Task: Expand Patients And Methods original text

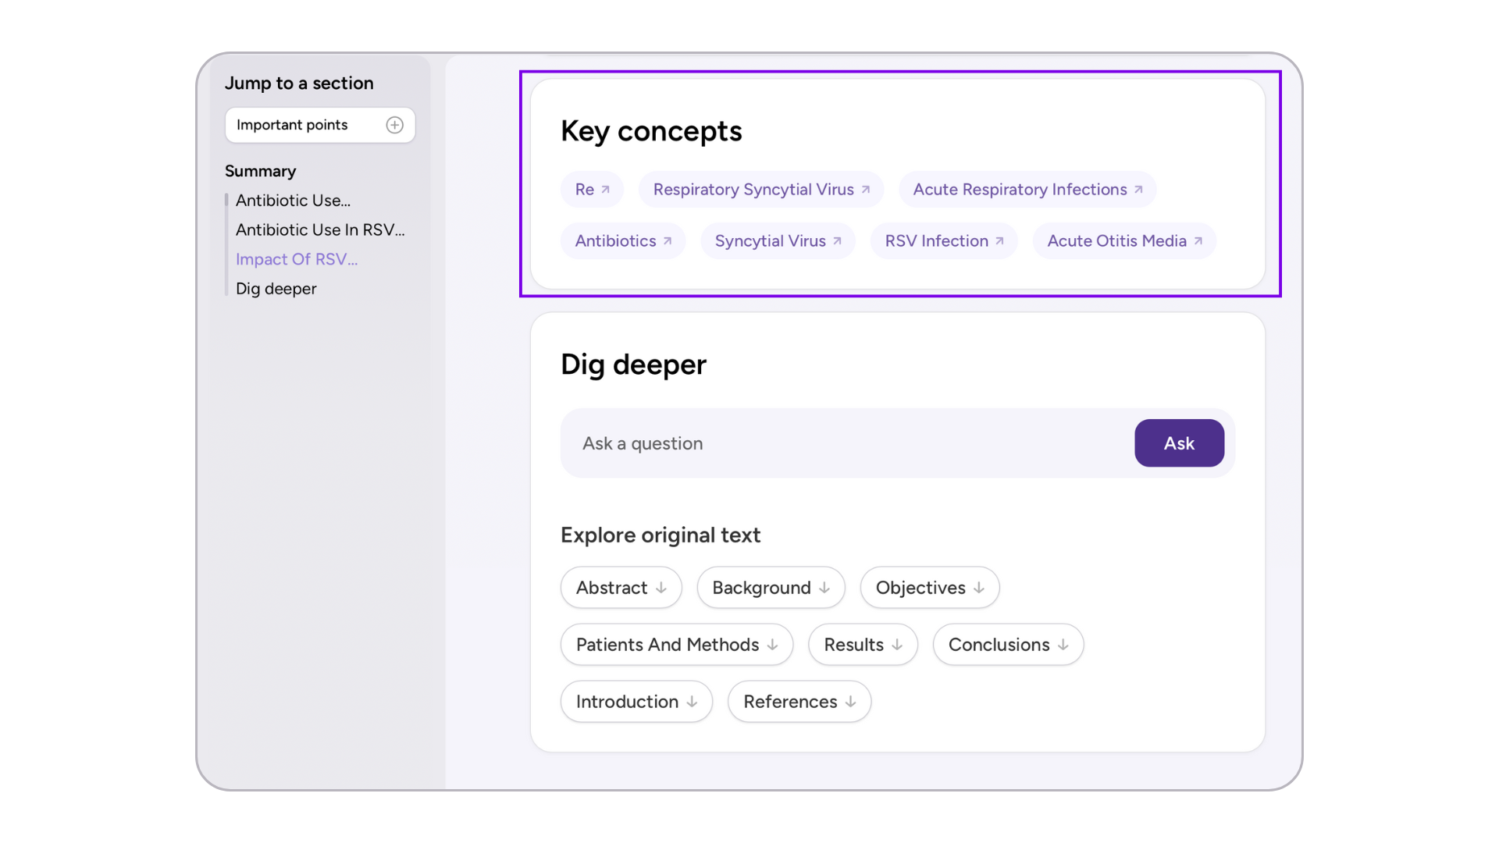Action: (x=677, y=645)
